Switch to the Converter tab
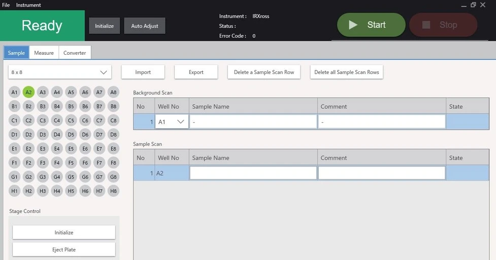 [75, 53]
